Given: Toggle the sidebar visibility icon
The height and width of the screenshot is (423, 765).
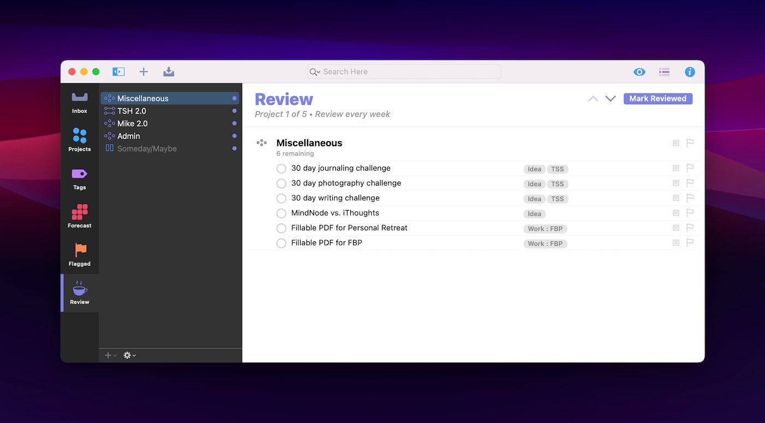Looking at the screenshot, I should (119, 72).
